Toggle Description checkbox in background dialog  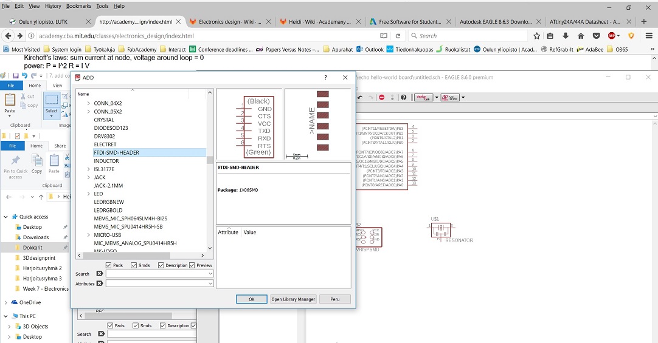(163, 325)
